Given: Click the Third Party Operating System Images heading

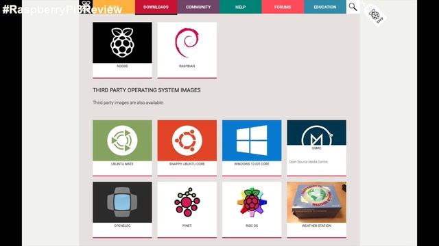Looking at the screenshot, I should [x=147, y=90].
